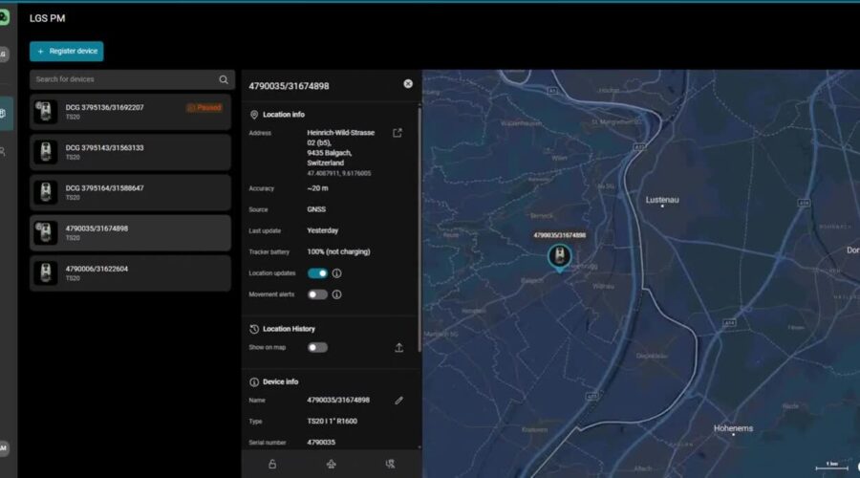Image resolution: width=860 pixels, height=478 pixels.
Task: Click the Register device button
Action: tap(66, 52)
